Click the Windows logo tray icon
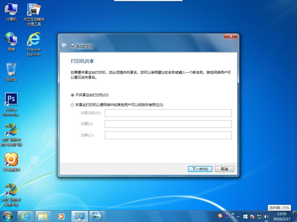This screenshot has width=297, height=222. point(245,217)
